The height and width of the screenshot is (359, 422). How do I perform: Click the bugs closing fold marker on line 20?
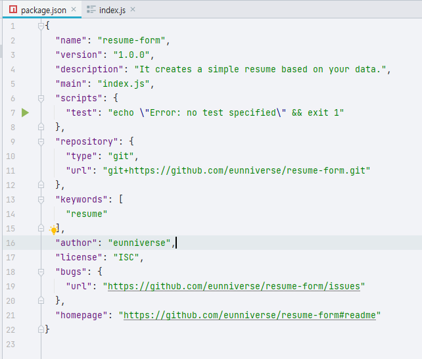coord(41,300)
